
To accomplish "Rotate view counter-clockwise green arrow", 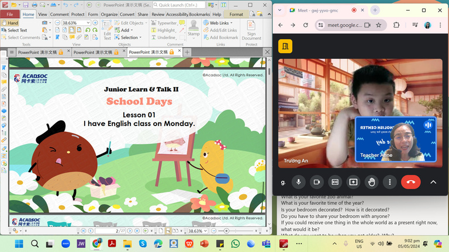I will [x=88, y=30].
